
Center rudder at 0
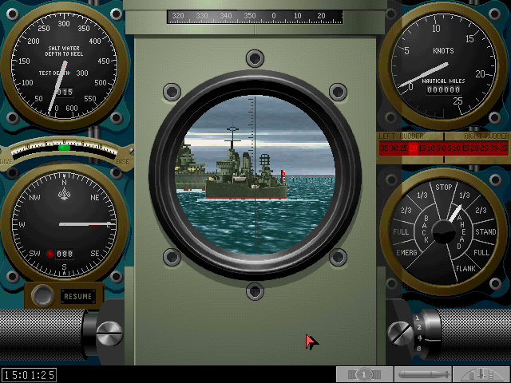point(444,148)
